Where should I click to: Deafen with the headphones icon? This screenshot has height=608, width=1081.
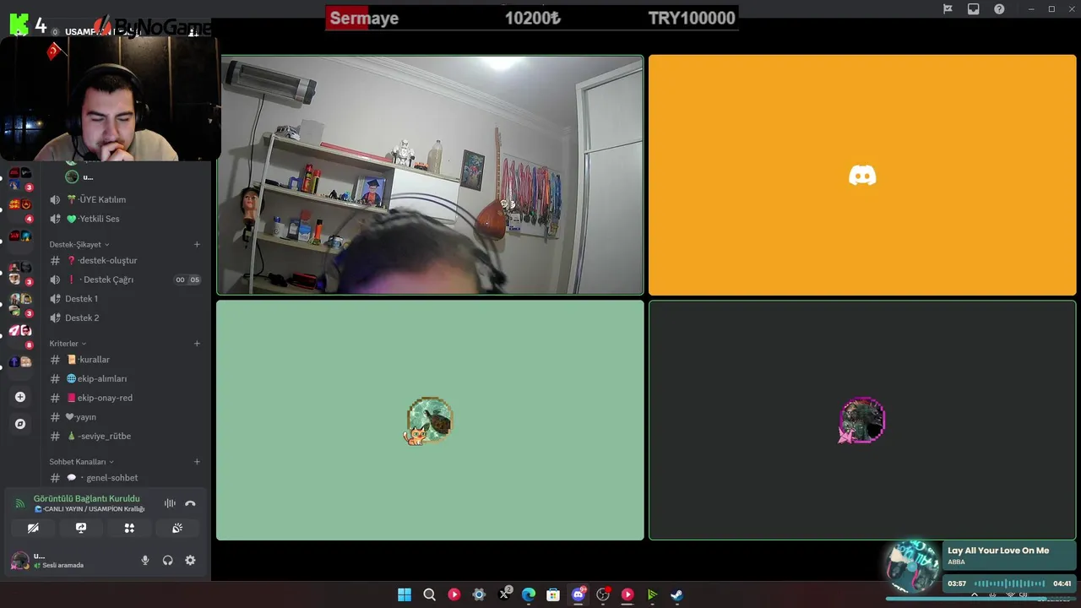click(167, 560)
